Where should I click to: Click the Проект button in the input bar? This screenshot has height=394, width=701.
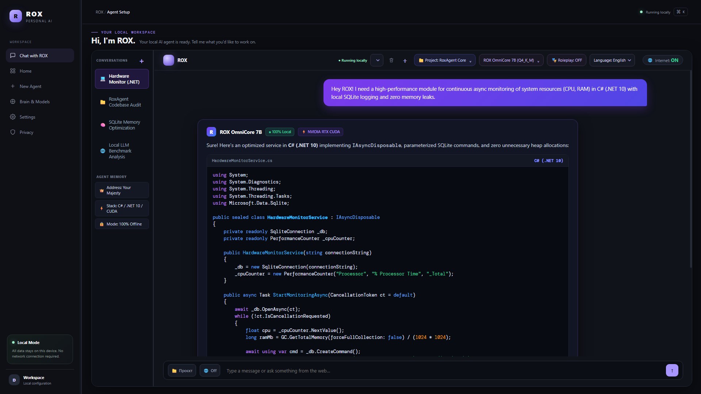182,371
